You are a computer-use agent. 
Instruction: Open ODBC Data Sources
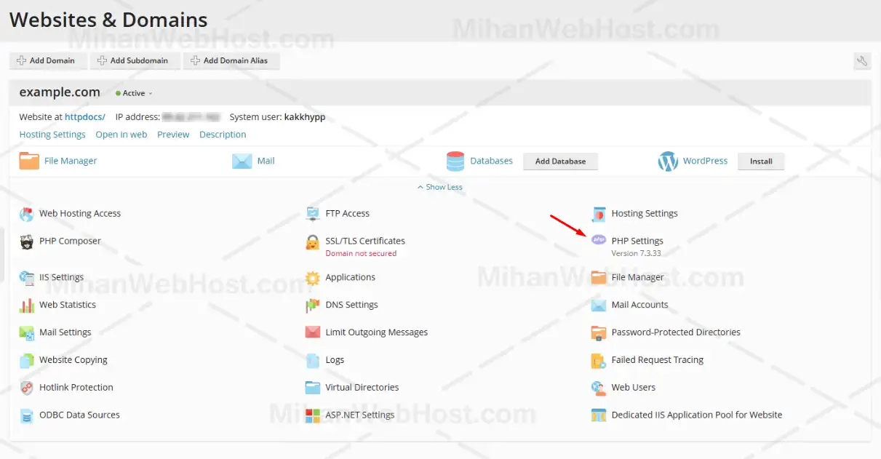click(79, 415)
